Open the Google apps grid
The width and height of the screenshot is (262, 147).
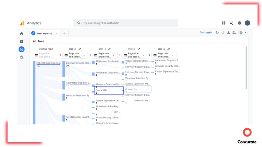pos(224,23)
